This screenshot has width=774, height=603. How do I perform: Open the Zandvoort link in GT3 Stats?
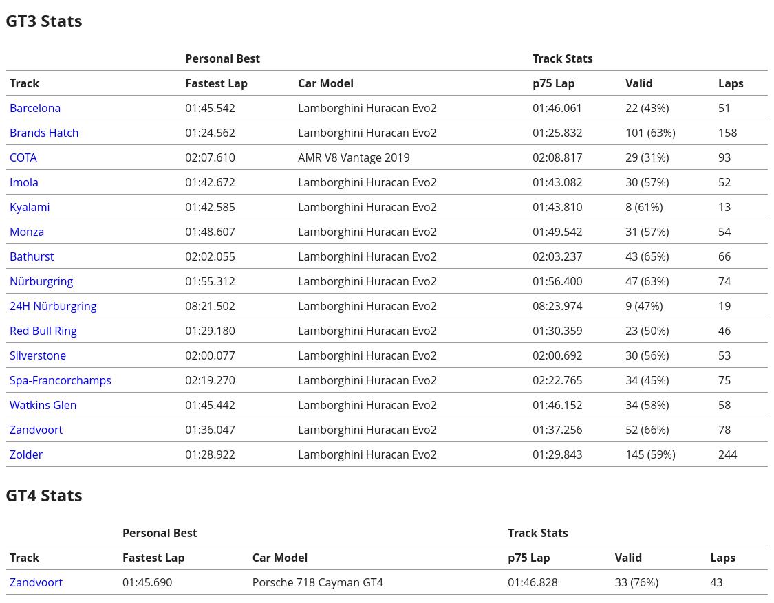[x=36, y=430]
